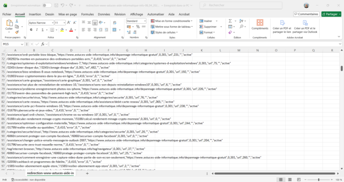
Task: Click the Insérer cells button
Action: click(x=206, y=21)
